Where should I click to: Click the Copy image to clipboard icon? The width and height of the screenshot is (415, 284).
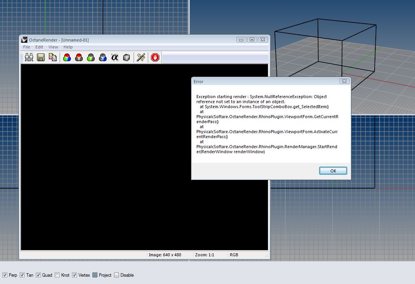(x=53, y=57)
